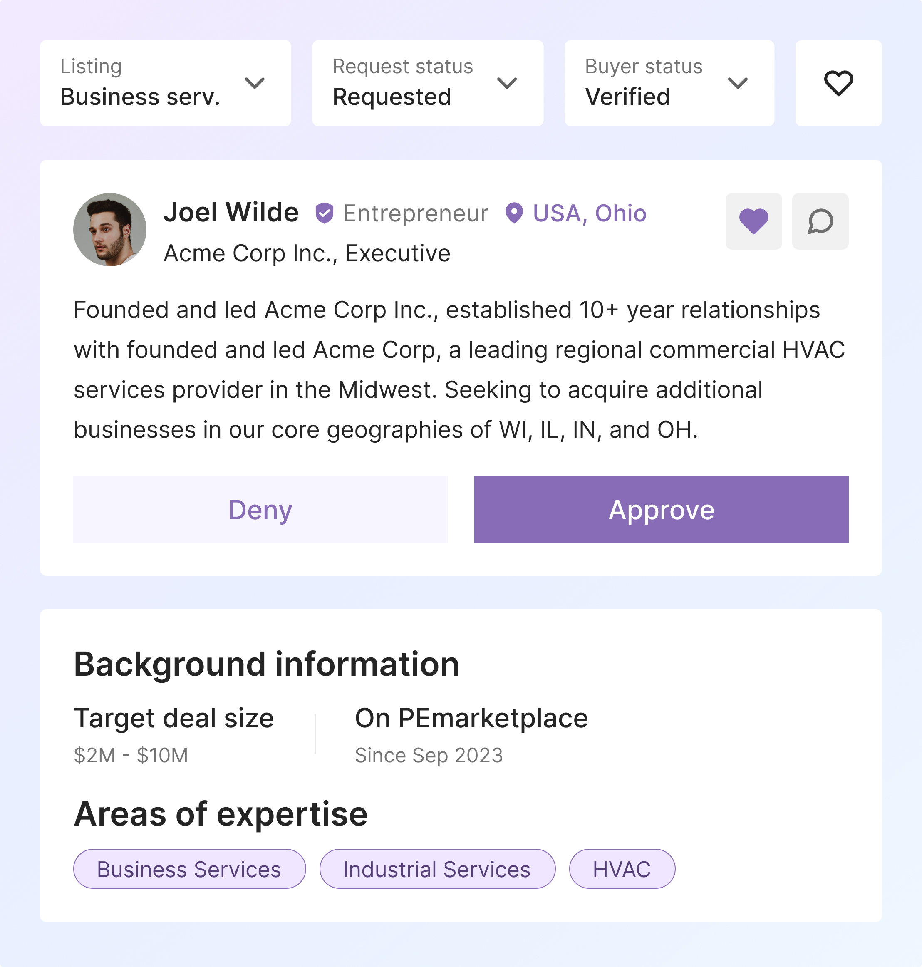Click Joel Wilde's profile photo
This screenshot has height=967, width=922.
109,230
